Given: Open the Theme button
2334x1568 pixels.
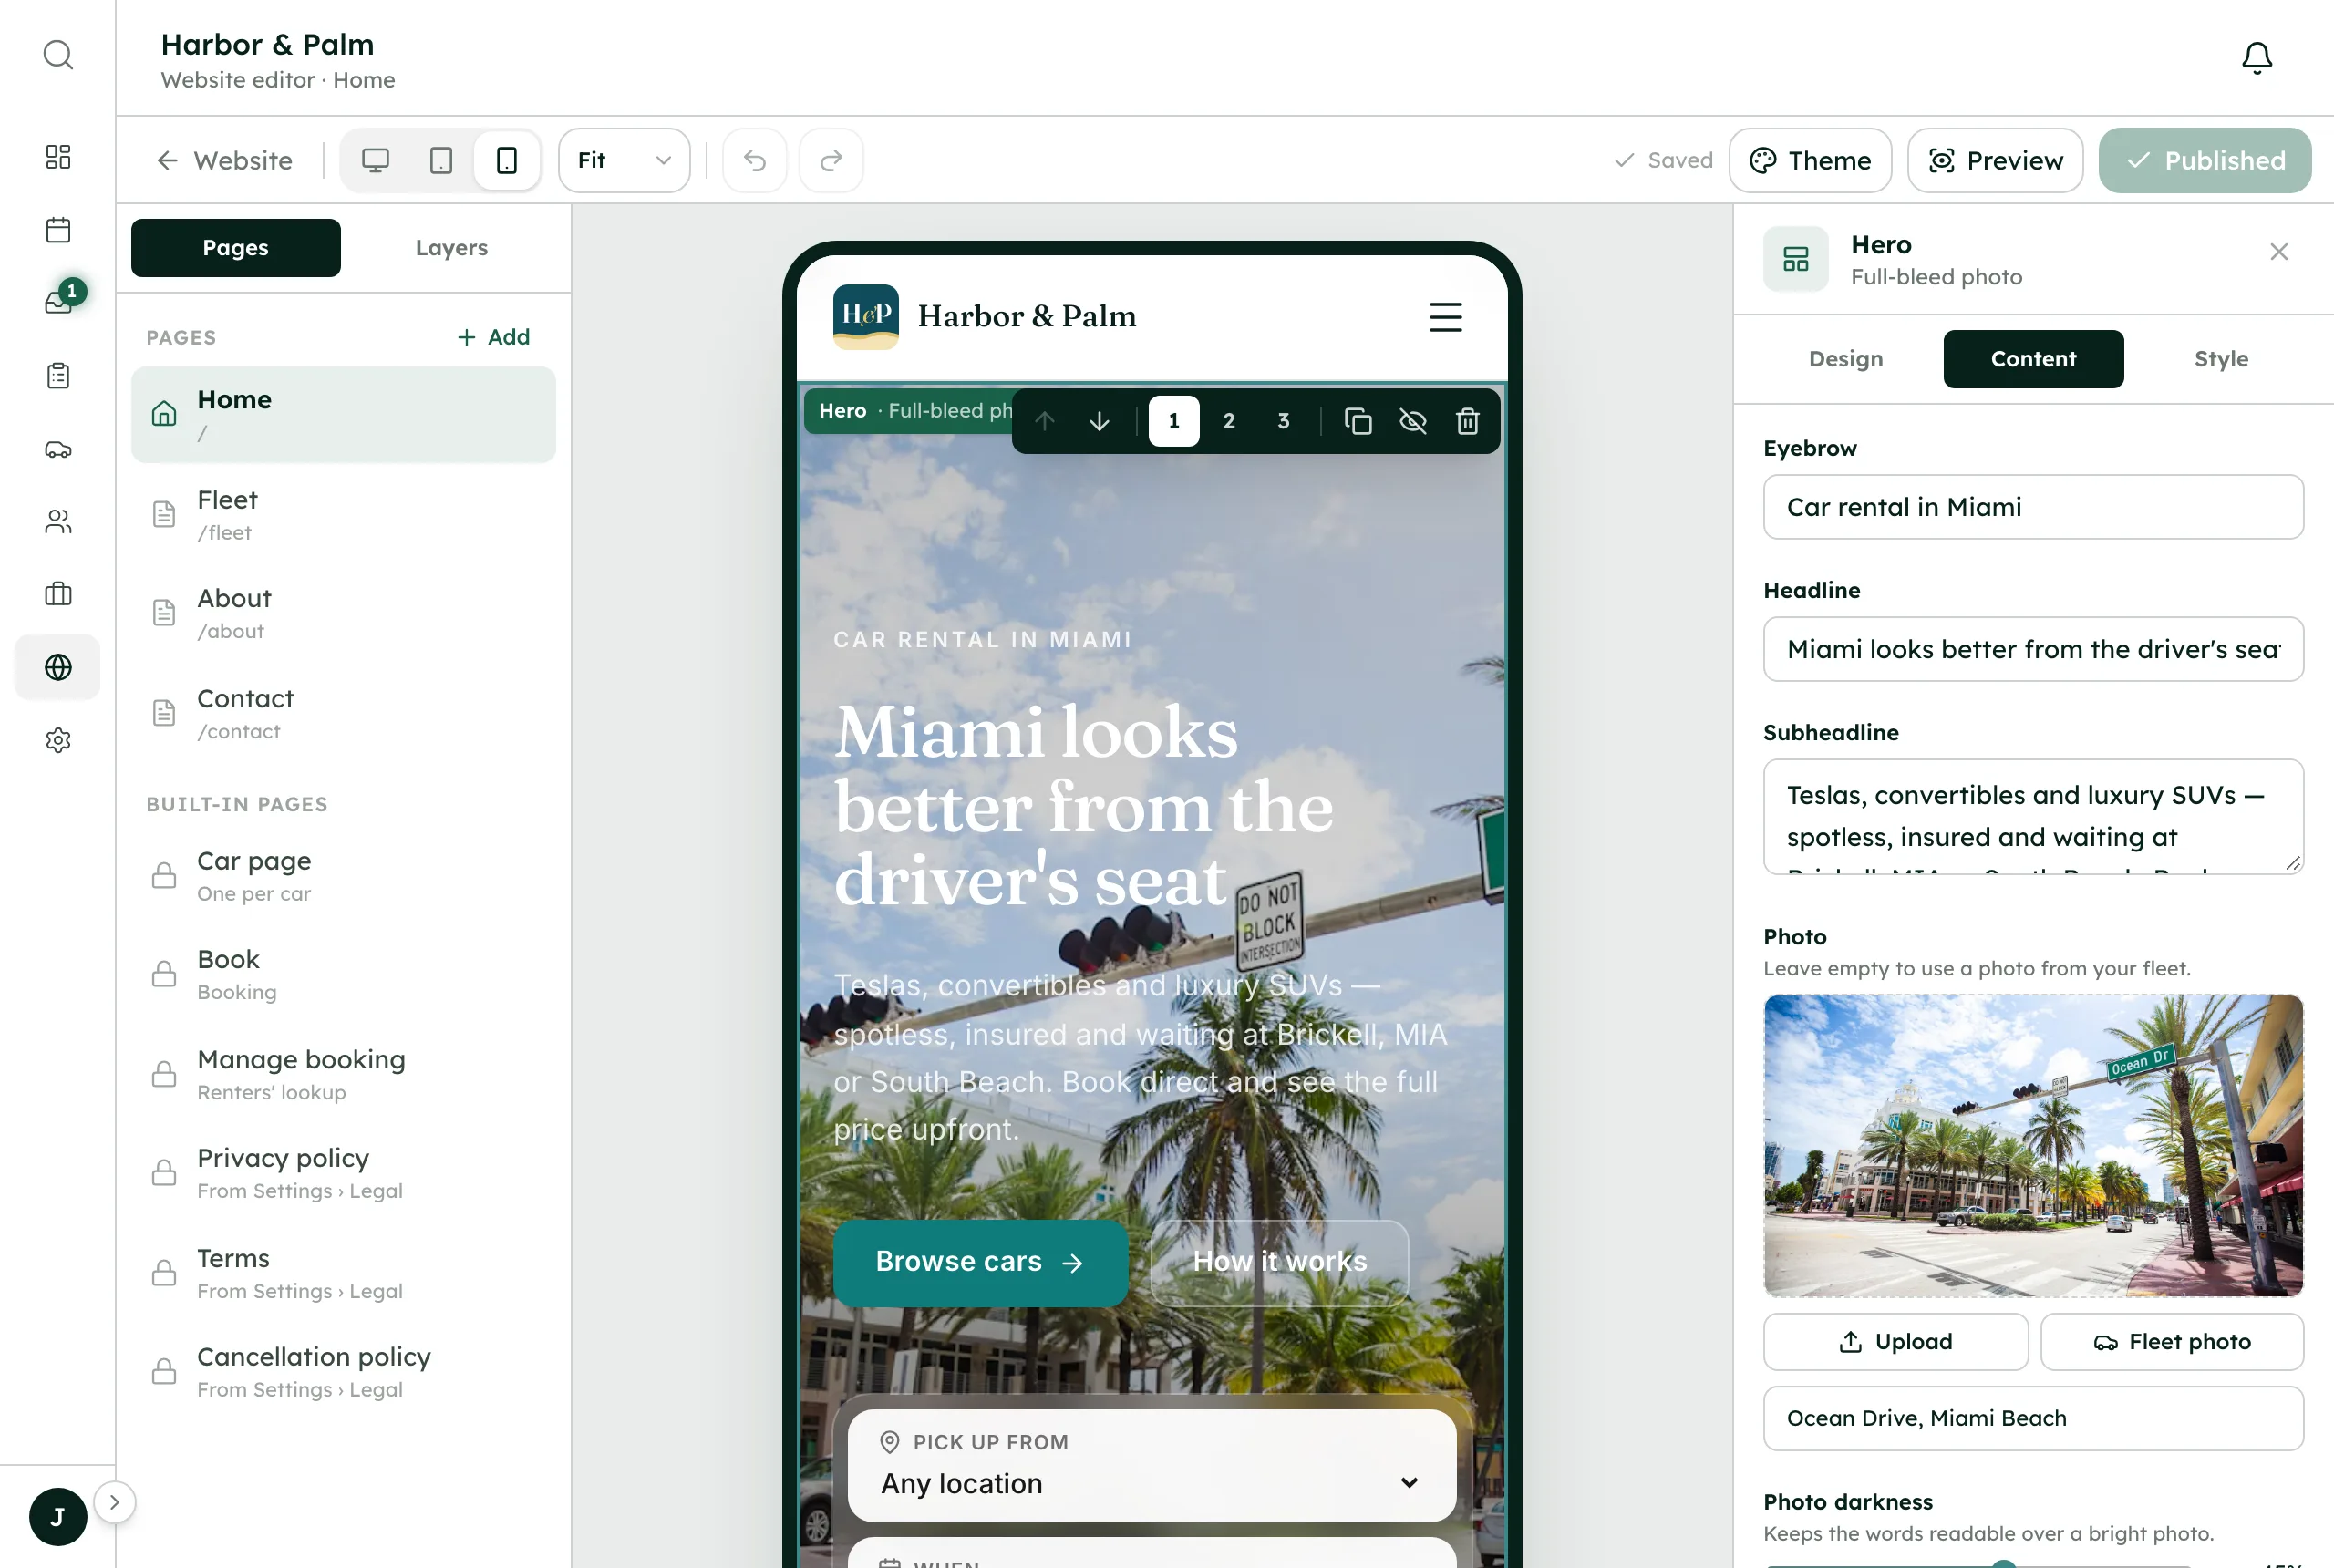Looking at the screenshot, I should tap(1810, 160).
